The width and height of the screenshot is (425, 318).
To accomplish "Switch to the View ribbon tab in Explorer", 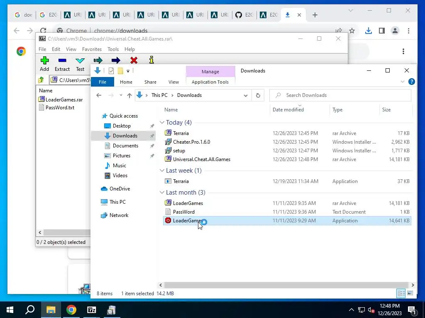I will click(x=173, y=82).
